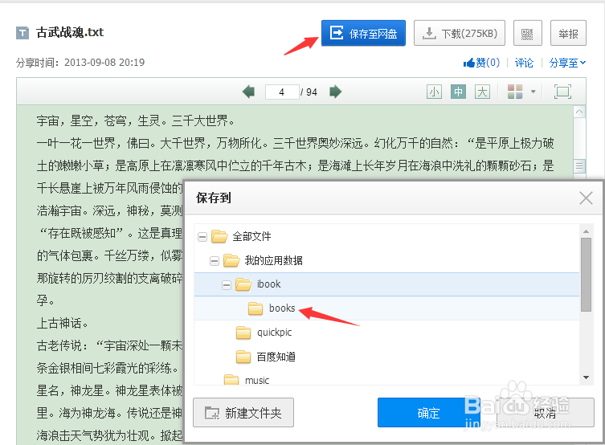Open the comments link (评论)

coord(524,63)
